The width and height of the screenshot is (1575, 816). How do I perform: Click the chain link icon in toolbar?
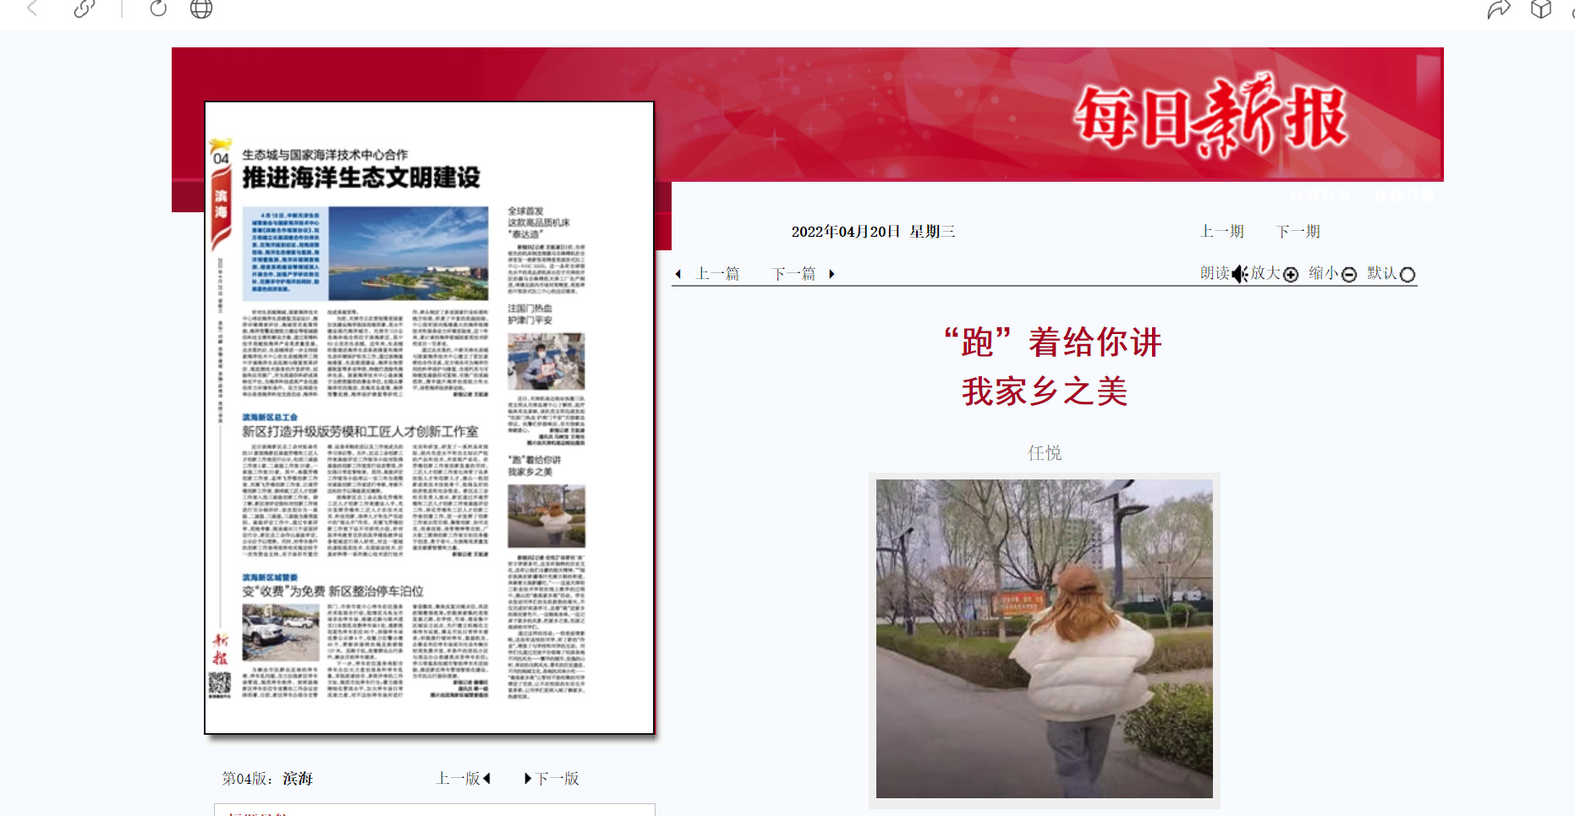pyautogui.click(x=85, y=8)
